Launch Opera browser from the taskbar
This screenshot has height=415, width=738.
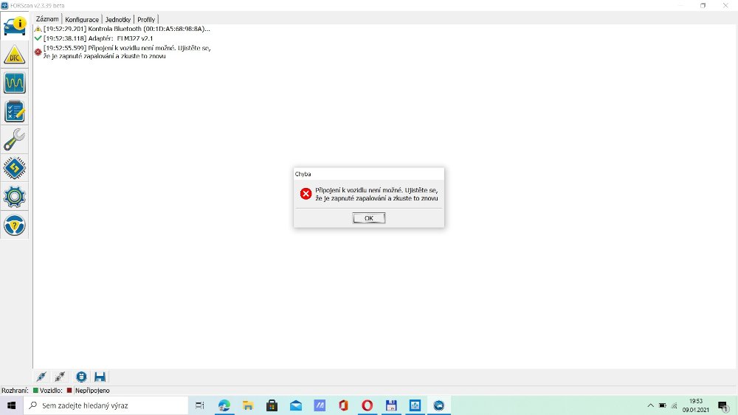click(x=367, y=405)
